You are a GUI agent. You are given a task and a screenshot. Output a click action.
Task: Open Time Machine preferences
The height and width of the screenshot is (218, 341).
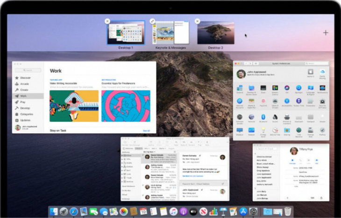click(x=299, y=131)
